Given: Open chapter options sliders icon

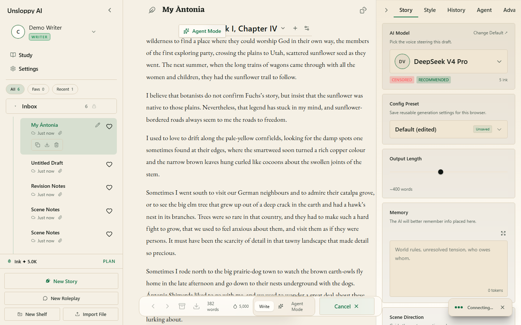Looking at the screenshot, I should point(307,28).
